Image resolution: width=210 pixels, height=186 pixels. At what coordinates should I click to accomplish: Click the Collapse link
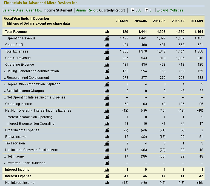[x=177, y=10]
